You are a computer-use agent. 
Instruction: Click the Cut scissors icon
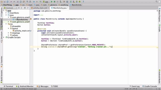tap(18, 2)
